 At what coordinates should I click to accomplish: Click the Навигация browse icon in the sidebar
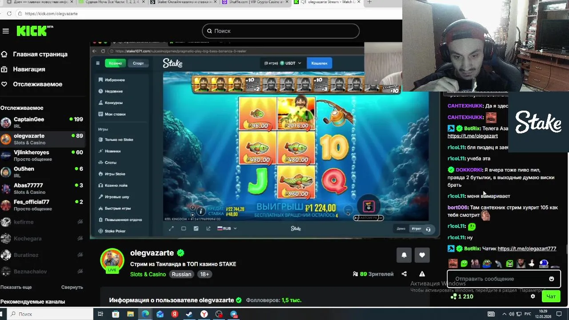point(4,69)
